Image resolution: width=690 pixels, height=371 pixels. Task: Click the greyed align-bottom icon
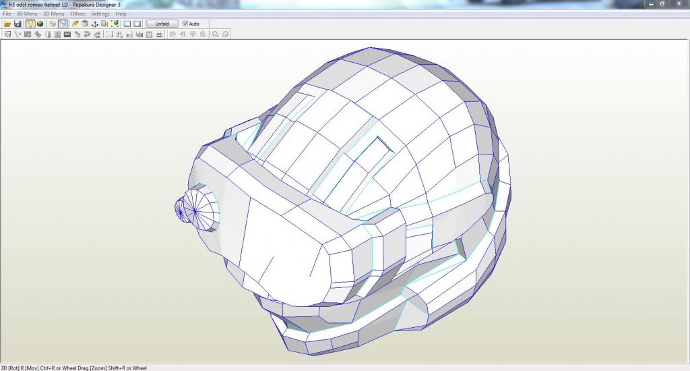[202, 34]
